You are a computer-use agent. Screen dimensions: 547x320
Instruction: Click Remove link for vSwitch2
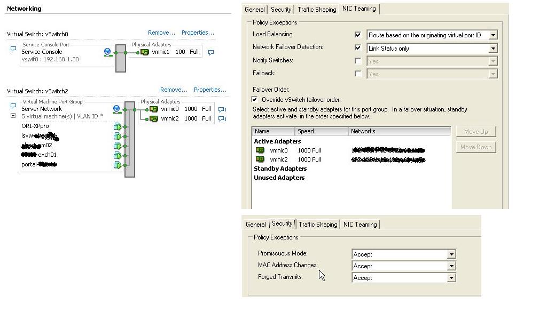(174, 90)
